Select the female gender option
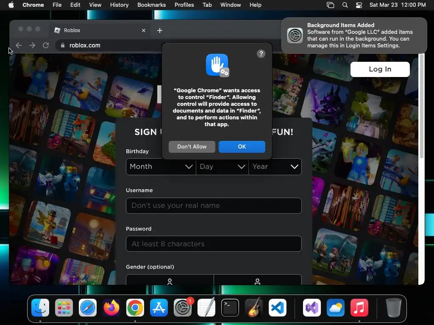This screenshot has width=434, height=325. [170, 280]
